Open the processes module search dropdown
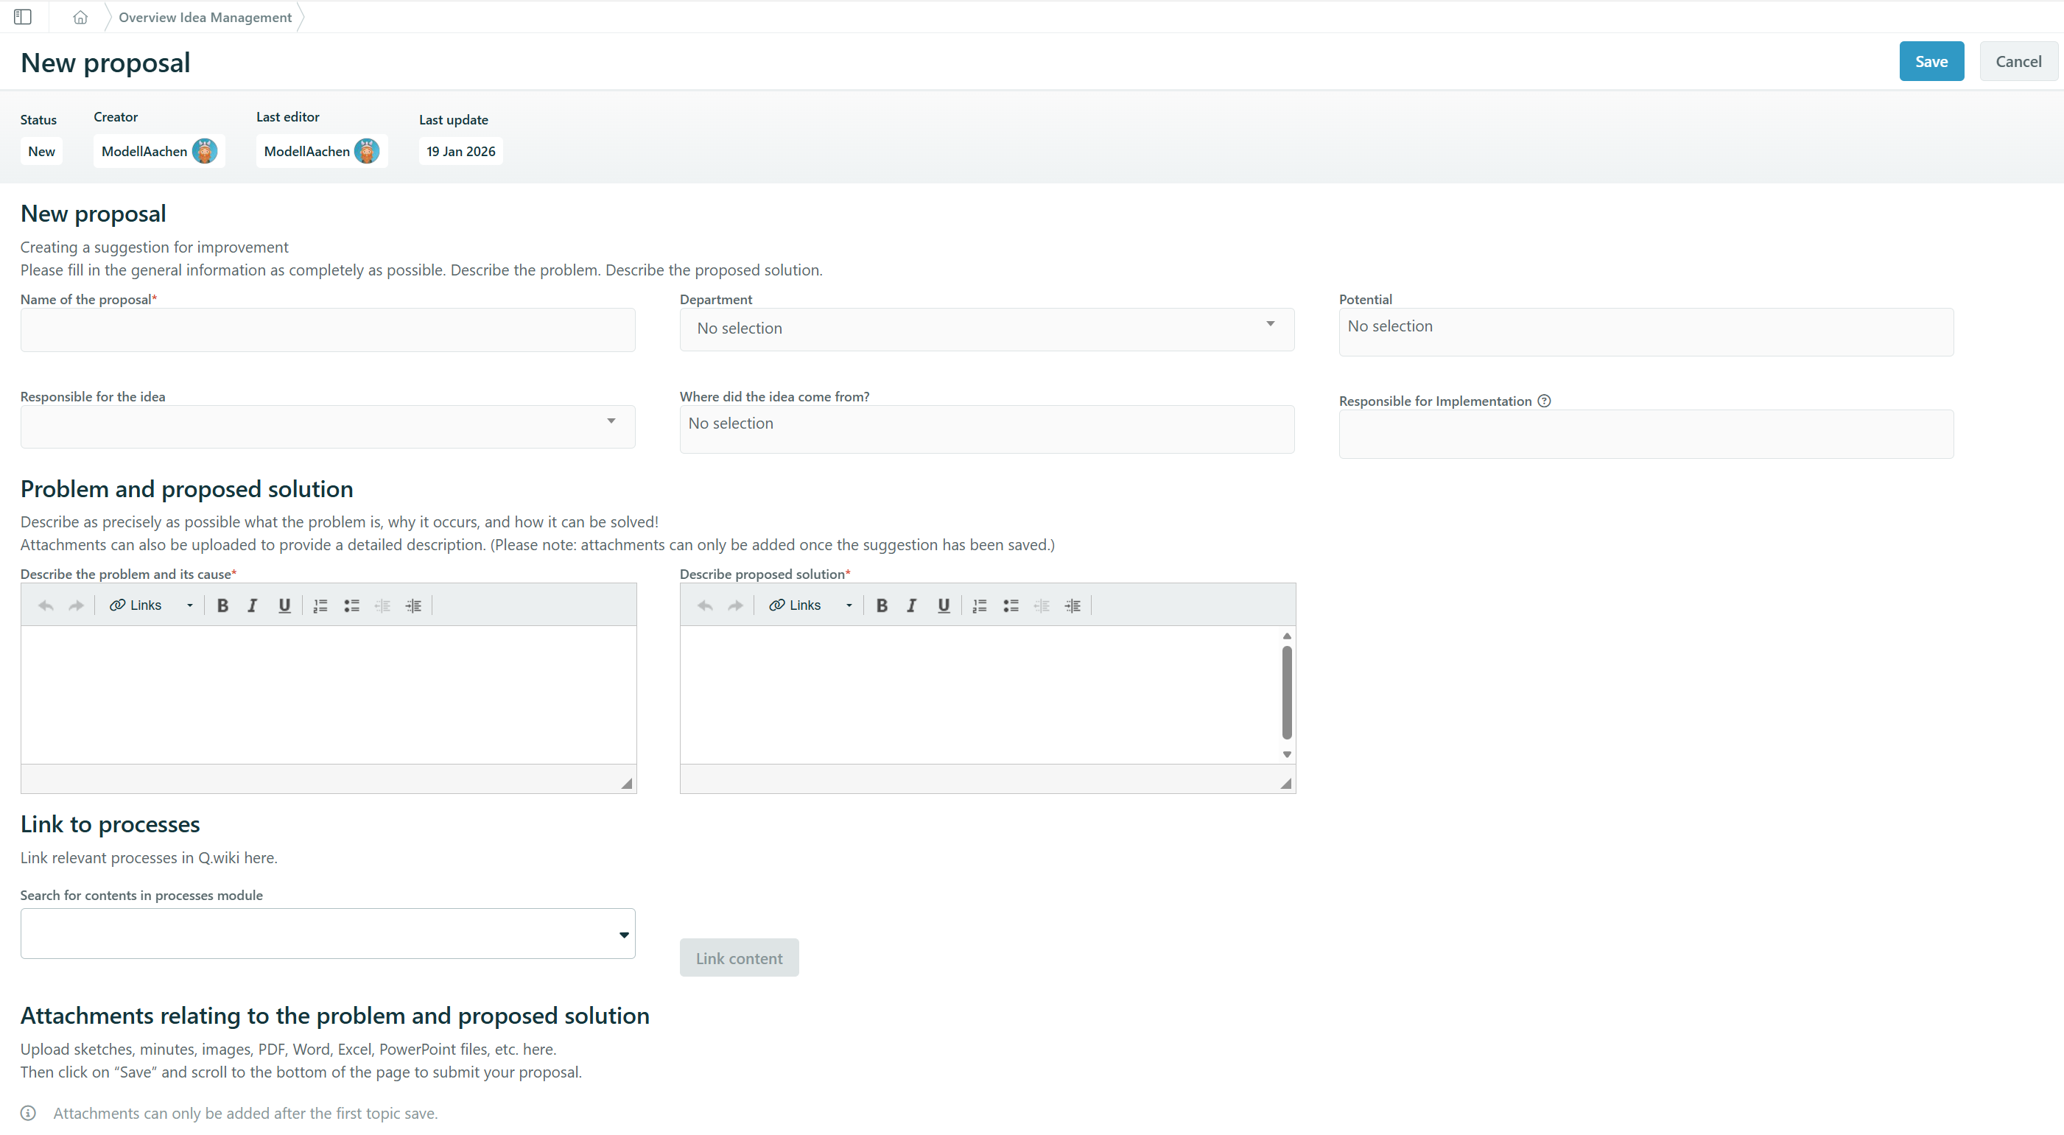 [x=328, y=934]
